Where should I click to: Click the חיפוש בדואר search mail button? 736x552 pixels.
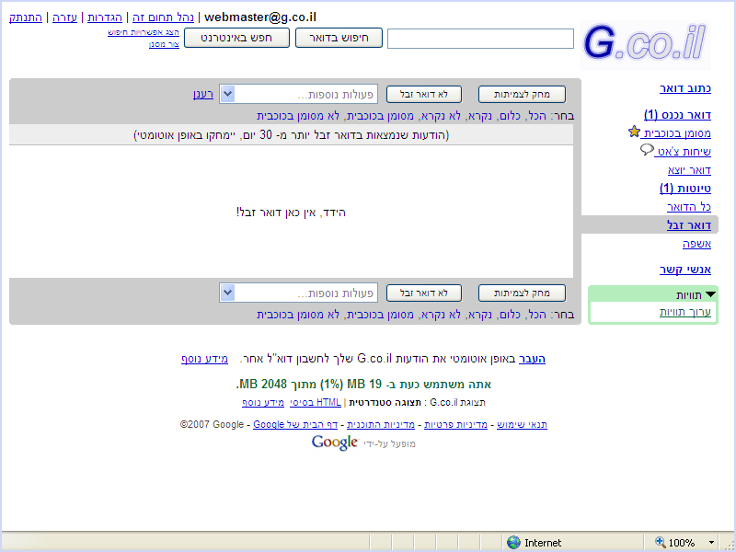pos(339,38)
